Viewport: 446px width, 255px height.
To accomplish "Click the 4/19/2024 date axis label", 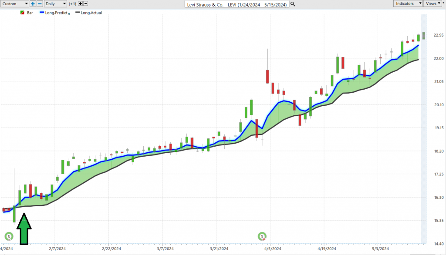I will pos(327,249).
